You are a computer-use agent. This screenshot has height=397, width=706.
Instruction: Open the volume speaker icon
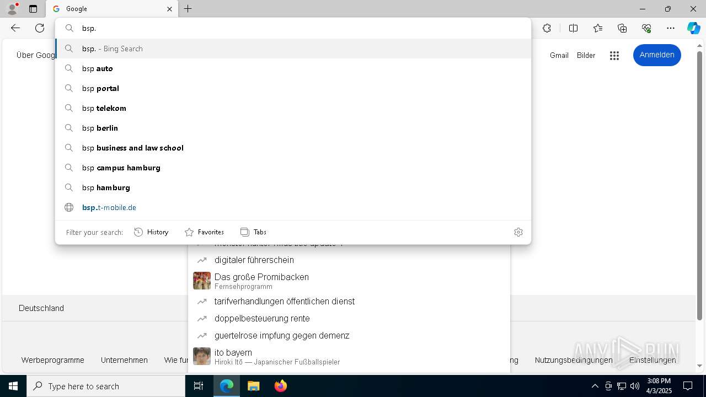[635, 386]
